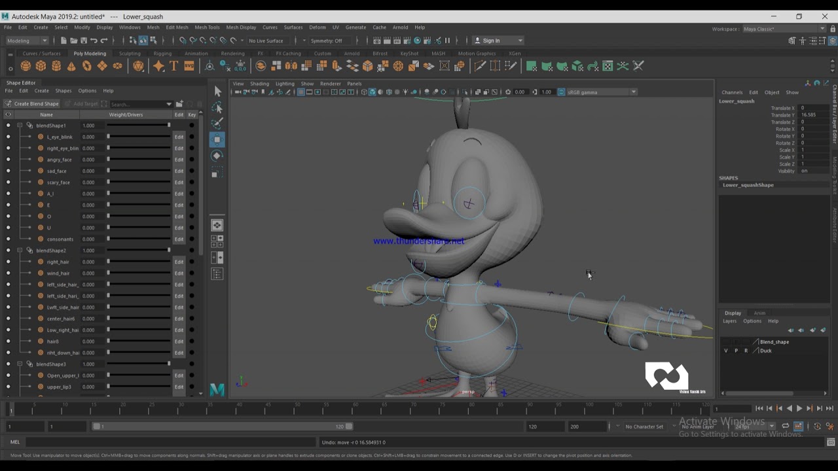Image resolution: width=838 pixels, height=471 pixels.
Task: Click the polygon cylinder shelf icon
Action: (56, 66)
